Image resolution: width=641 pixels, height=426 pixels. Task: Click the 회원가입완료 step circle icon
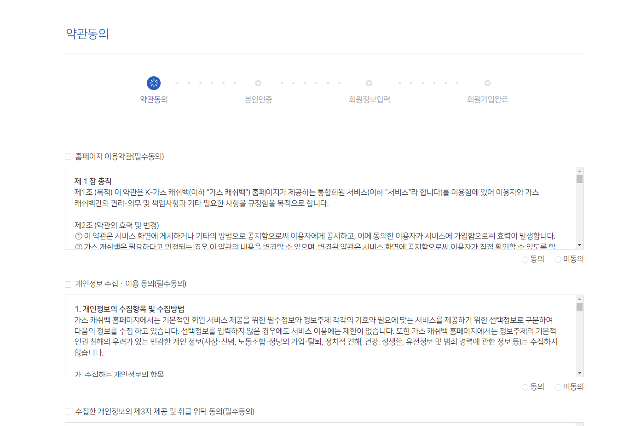(x=487, y=83)
